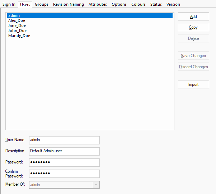Viewport: 216px width, 194px height.
Task: Focus the Description text field
Action: (x=64, y=151)
